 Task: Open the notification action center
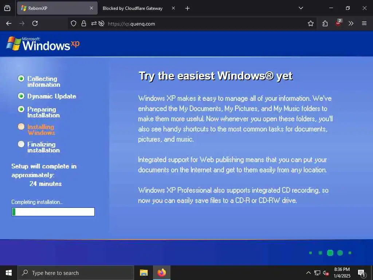(x=362, y=273)
